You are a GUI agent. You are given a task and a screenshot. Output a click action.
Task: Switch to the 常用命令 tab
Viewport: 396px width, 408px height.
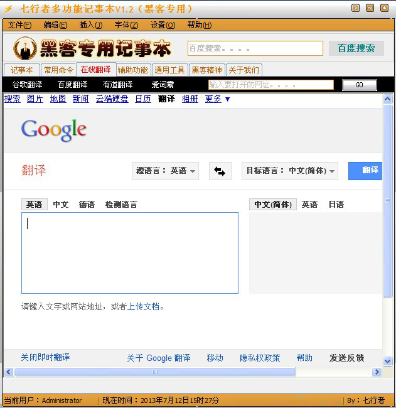pos(58,70)
